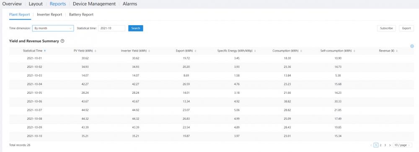The width and height of the screenshot is (419, 152).
Task: Click the 2021-10-02 date cell
Action: pos(34,67)
